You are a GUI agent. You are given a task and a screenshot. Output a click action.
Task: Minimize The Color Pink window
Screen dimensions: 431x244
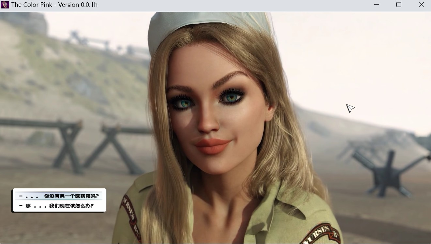pos(377,5)
